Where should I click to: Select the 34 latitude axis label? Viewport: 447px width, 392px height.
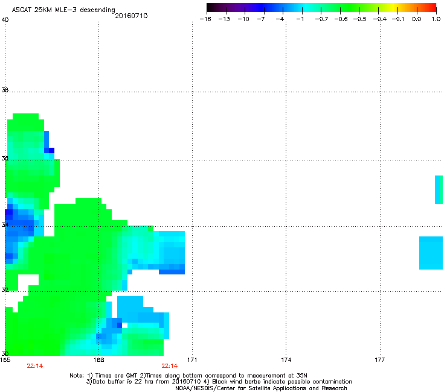(5, 224)
